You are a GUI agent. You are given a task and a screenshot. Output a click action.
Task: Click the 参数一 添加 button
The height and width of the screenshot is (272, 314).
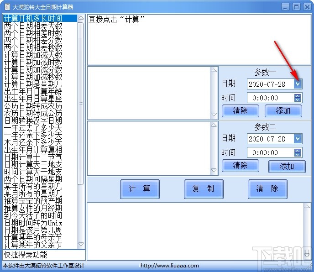coord(283,111)
